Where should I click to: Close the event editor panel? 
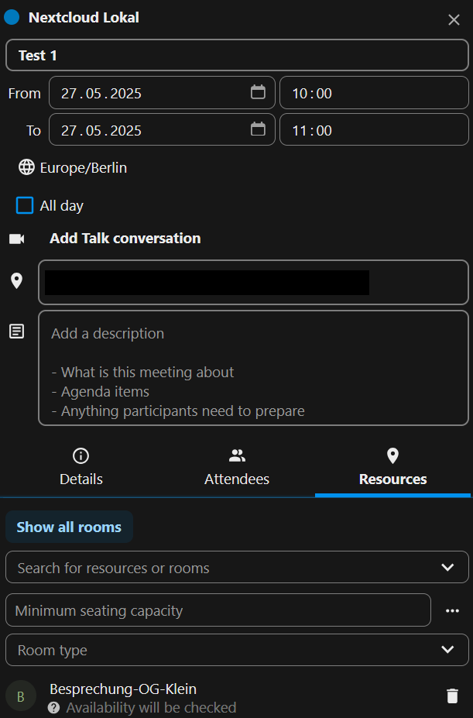[x=454, y=19]
